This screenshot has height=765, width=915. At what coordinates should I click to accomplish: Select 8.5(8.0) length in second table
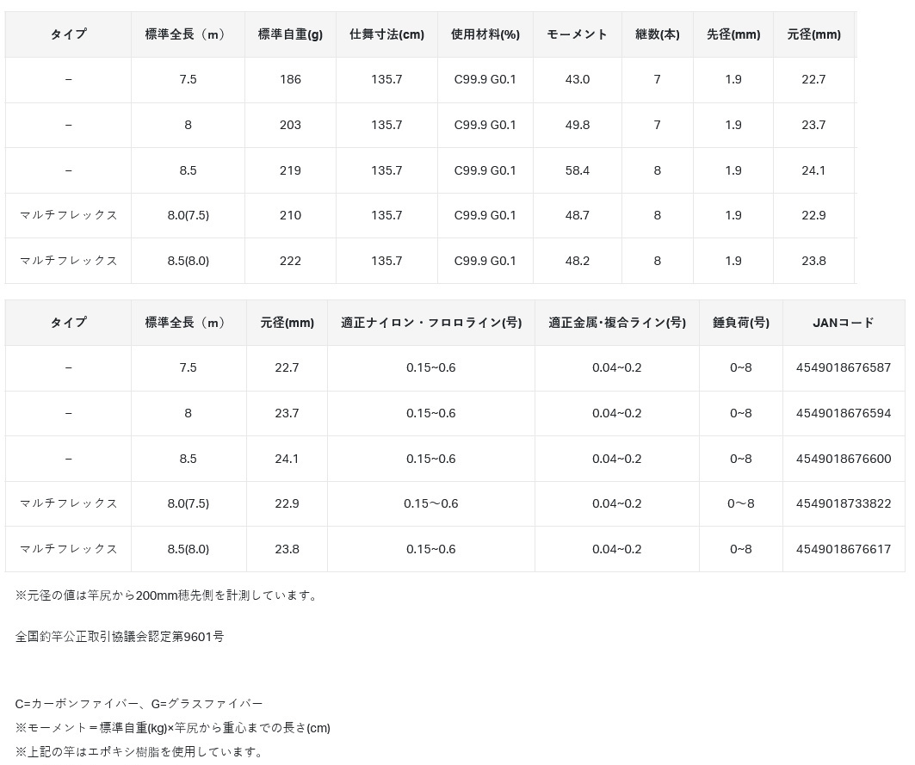point(188,549)
